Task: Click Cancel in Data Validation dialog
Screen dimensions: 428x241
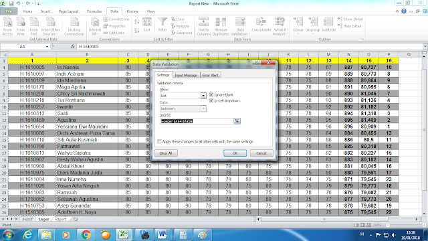Action: [x=261, y=153]
